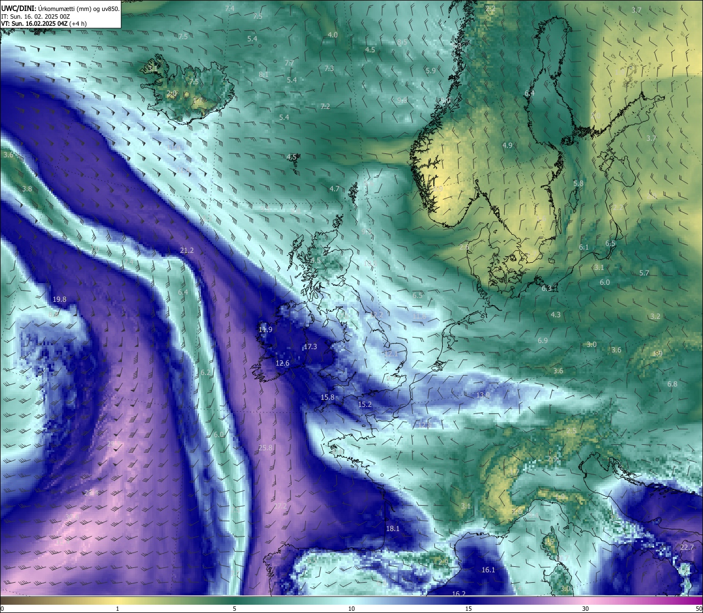Click the 4.7 value north of Scotland
Viewport: 703px width, 613px height.
pos(334,189)
